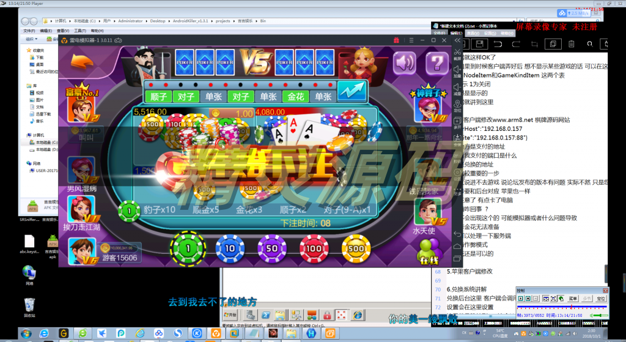Click the fullscreen icon in 控制 panel
The height and width of the screenshot is (342, 626).
tap(553, 299)
